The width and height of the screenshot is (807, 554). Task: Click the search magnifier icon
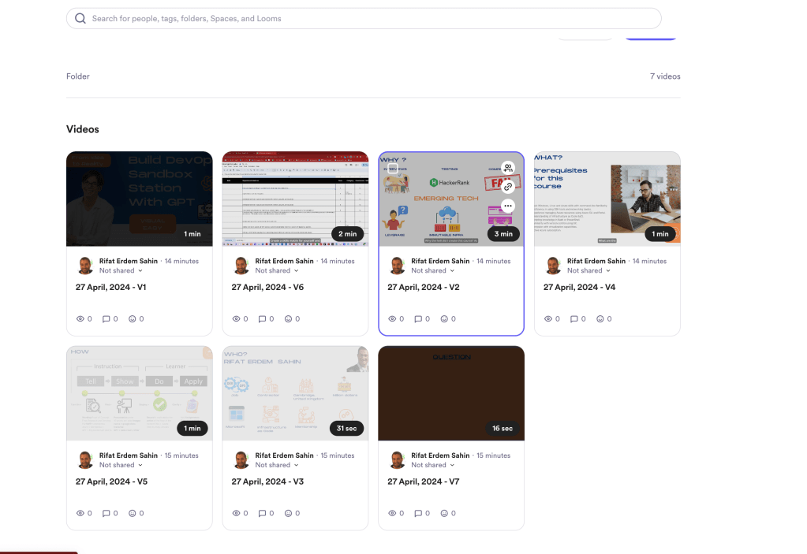80,18
